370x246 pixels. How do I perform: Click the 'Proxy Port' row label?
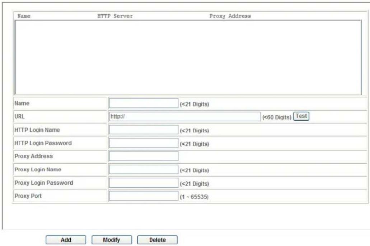pos(28,196)
